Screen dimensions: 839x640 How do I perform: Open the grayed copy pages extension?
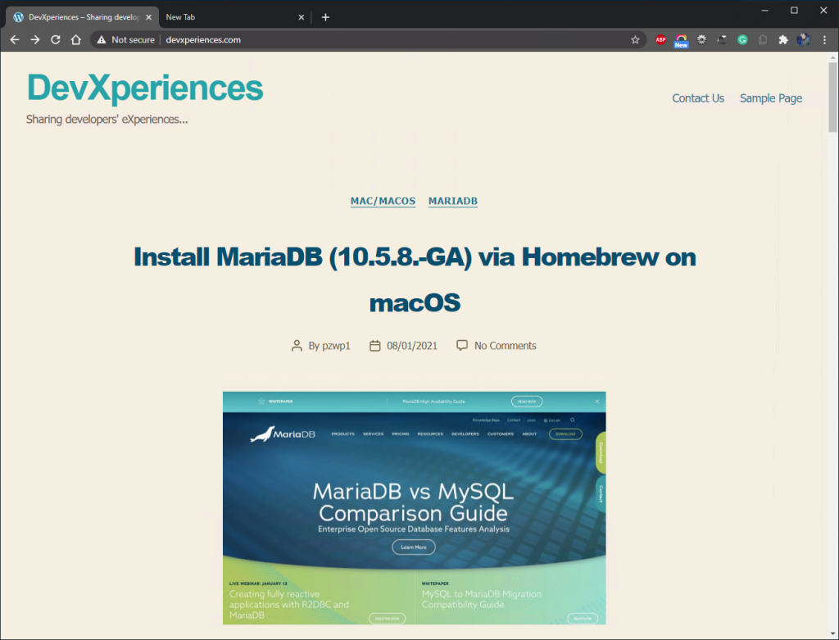point(763,39)
